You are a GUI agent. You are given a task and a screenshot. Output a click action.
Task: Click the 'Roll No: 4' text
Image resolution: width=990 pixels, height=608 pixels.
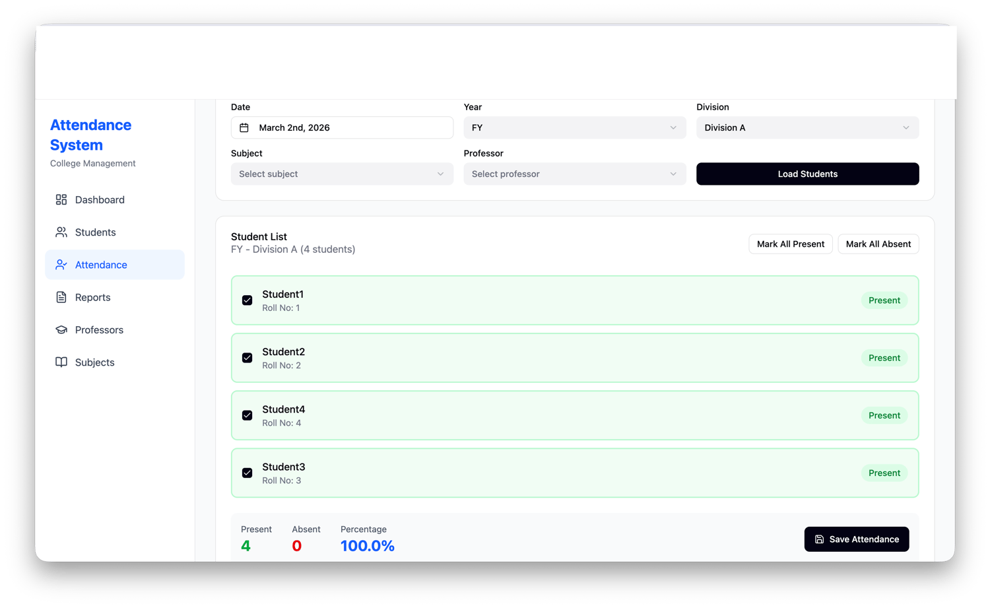(x=282, y=422)
